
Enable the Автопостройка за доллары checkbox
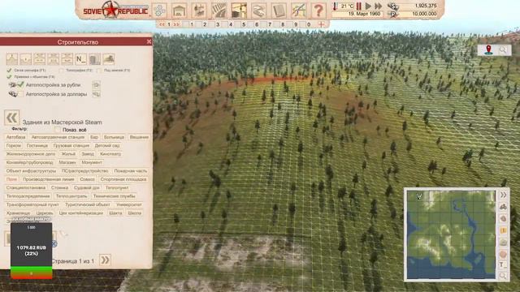tap(20, 94)
